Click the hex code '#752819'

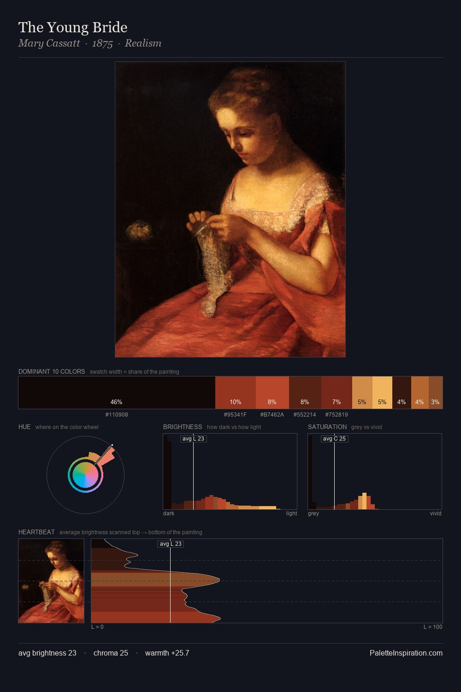coord(337,415)
